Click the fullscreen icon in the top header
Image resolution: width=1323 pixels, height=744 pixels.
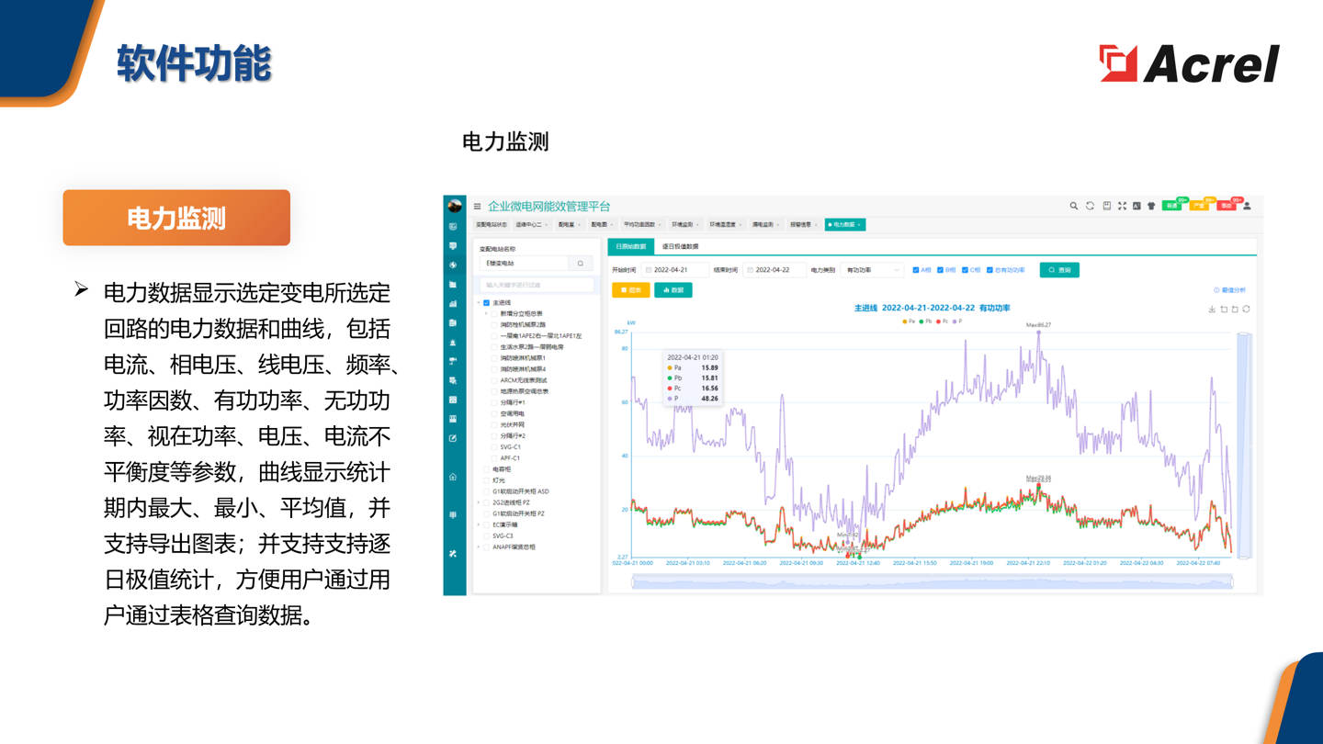point(1122,206)
